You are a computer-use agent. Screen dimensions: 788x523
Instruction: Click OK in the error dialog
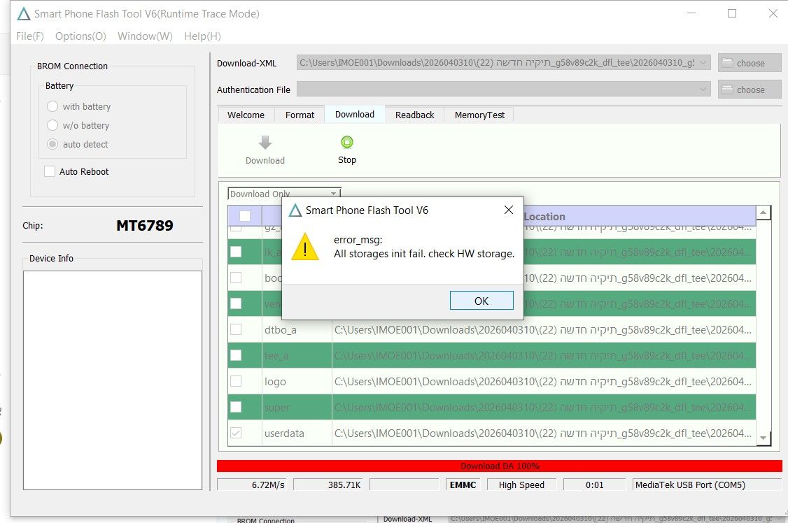coord(481,301)
